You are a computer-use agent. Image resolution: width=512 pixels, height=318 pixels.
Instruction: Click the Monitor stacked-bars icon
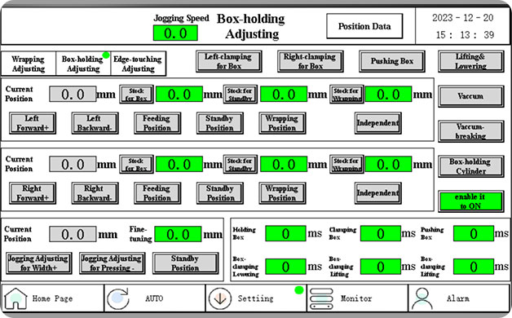321,298
